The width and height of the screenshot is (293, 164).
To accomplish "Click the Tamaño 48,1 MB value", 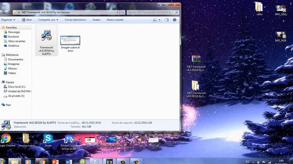I will click(87, 127).
